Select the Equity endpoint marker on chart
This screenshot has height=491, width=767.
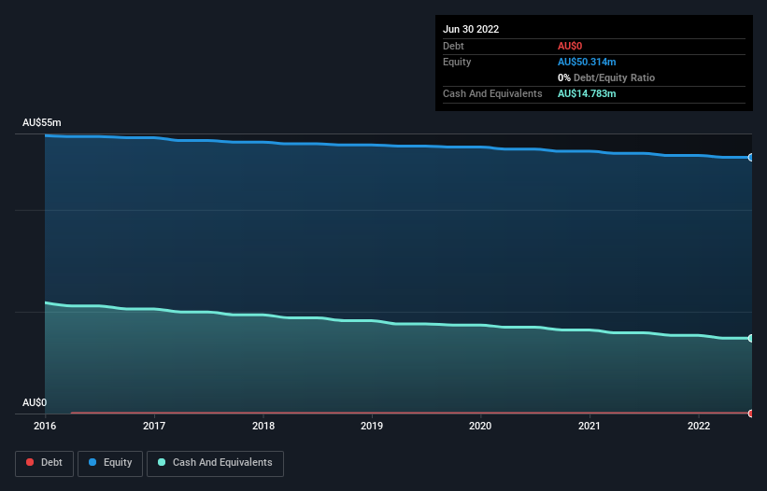click(x=751, y=158)
